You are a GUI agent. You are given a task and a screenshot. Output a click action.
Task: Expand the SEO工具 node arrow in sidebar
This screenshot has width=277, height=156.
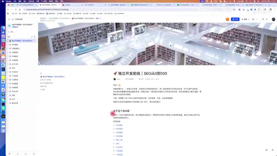[x=8, y=64]
